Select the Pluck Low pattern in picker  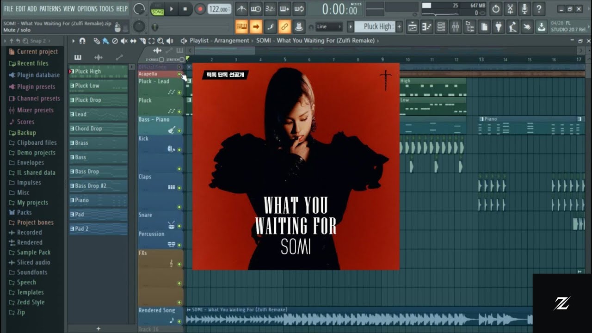click(x=98, y=86)
